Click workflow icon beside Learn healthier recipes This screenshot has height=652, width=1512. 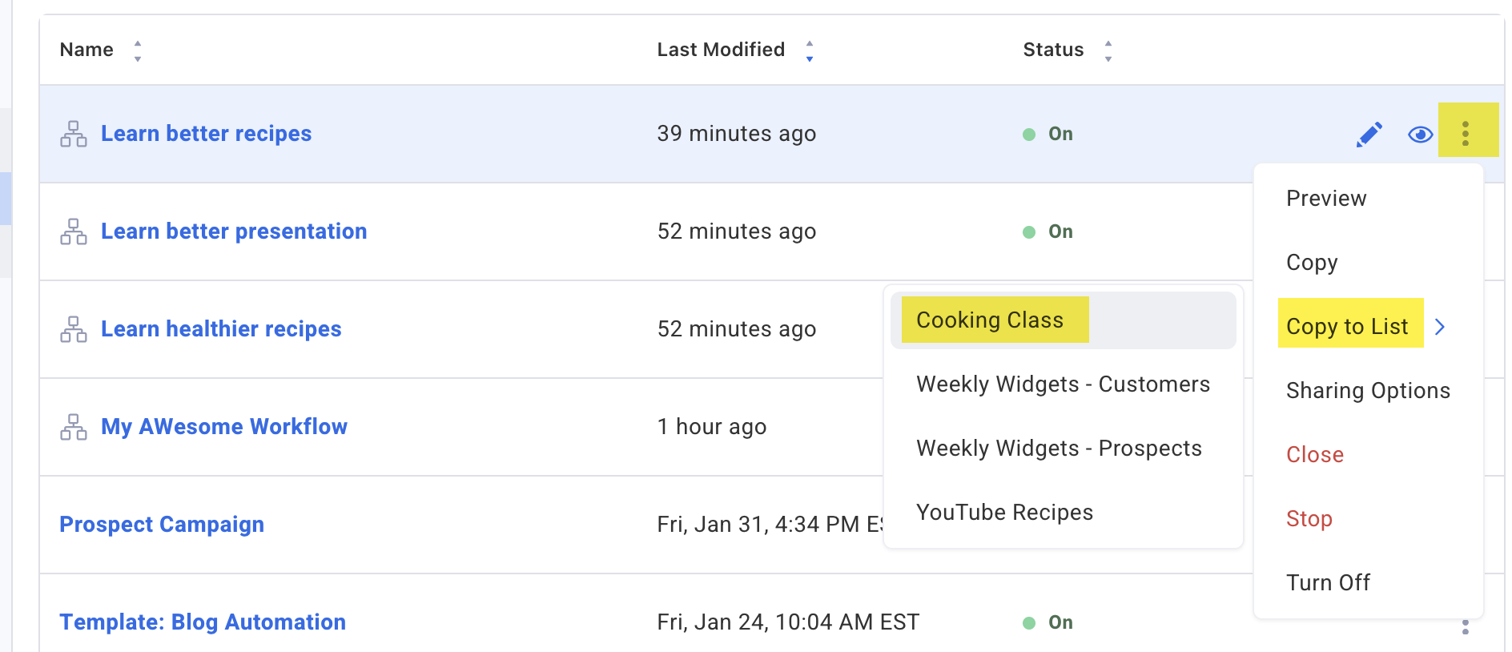tap(74, 330)
